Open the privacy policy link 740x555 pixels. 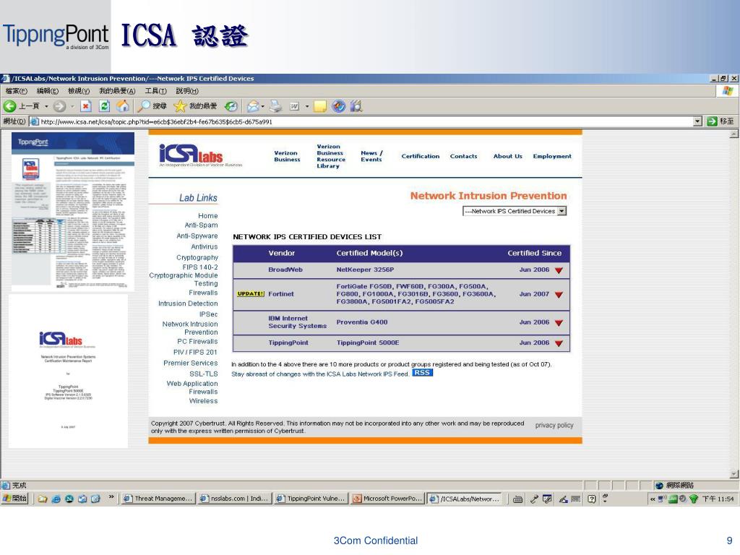(x=554, y=425)
